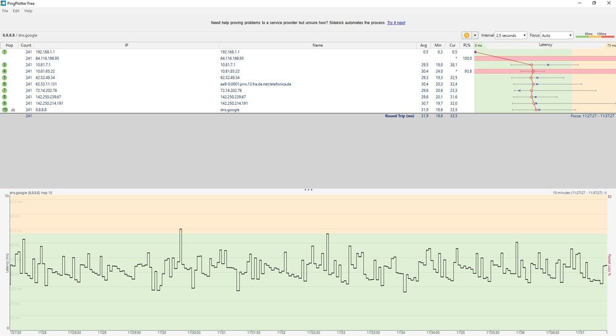Click the latency color scale legend bar
The height and width of the screenshot is (336, 616).
pyautogui.click(x=594, y=37)
